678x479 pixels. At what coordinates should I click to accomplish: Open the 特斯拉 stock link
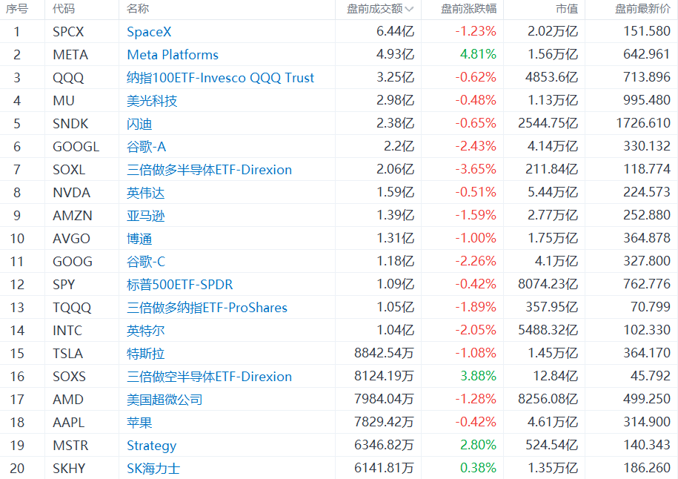pos(146,354)
